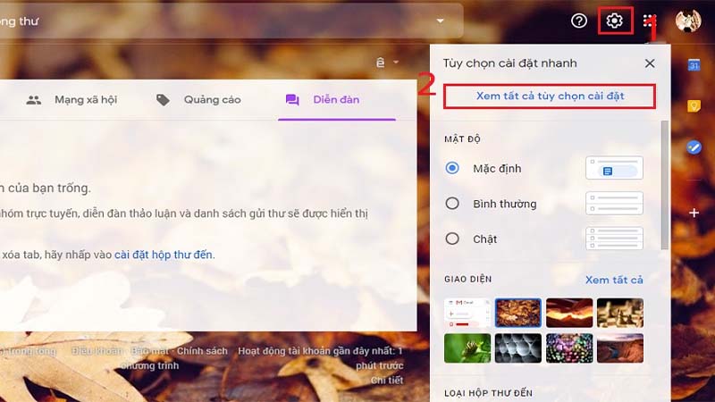Open the 'cài đặt hộp thư đến' link
Screen dimensions: 715x402
coord(164,255)
